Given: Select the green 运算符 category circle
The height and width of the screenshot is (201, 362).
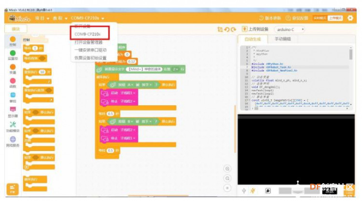Looking at the screenshot, I should [x=13, y=53].
